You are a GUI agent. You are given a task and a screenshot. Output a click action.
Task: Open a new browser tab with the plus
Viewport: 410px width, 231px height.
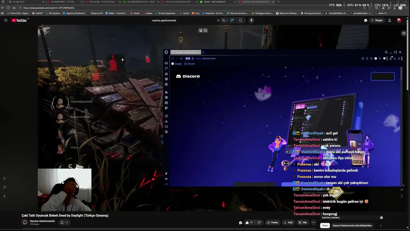pyautogui.click(x=278, y=2)
